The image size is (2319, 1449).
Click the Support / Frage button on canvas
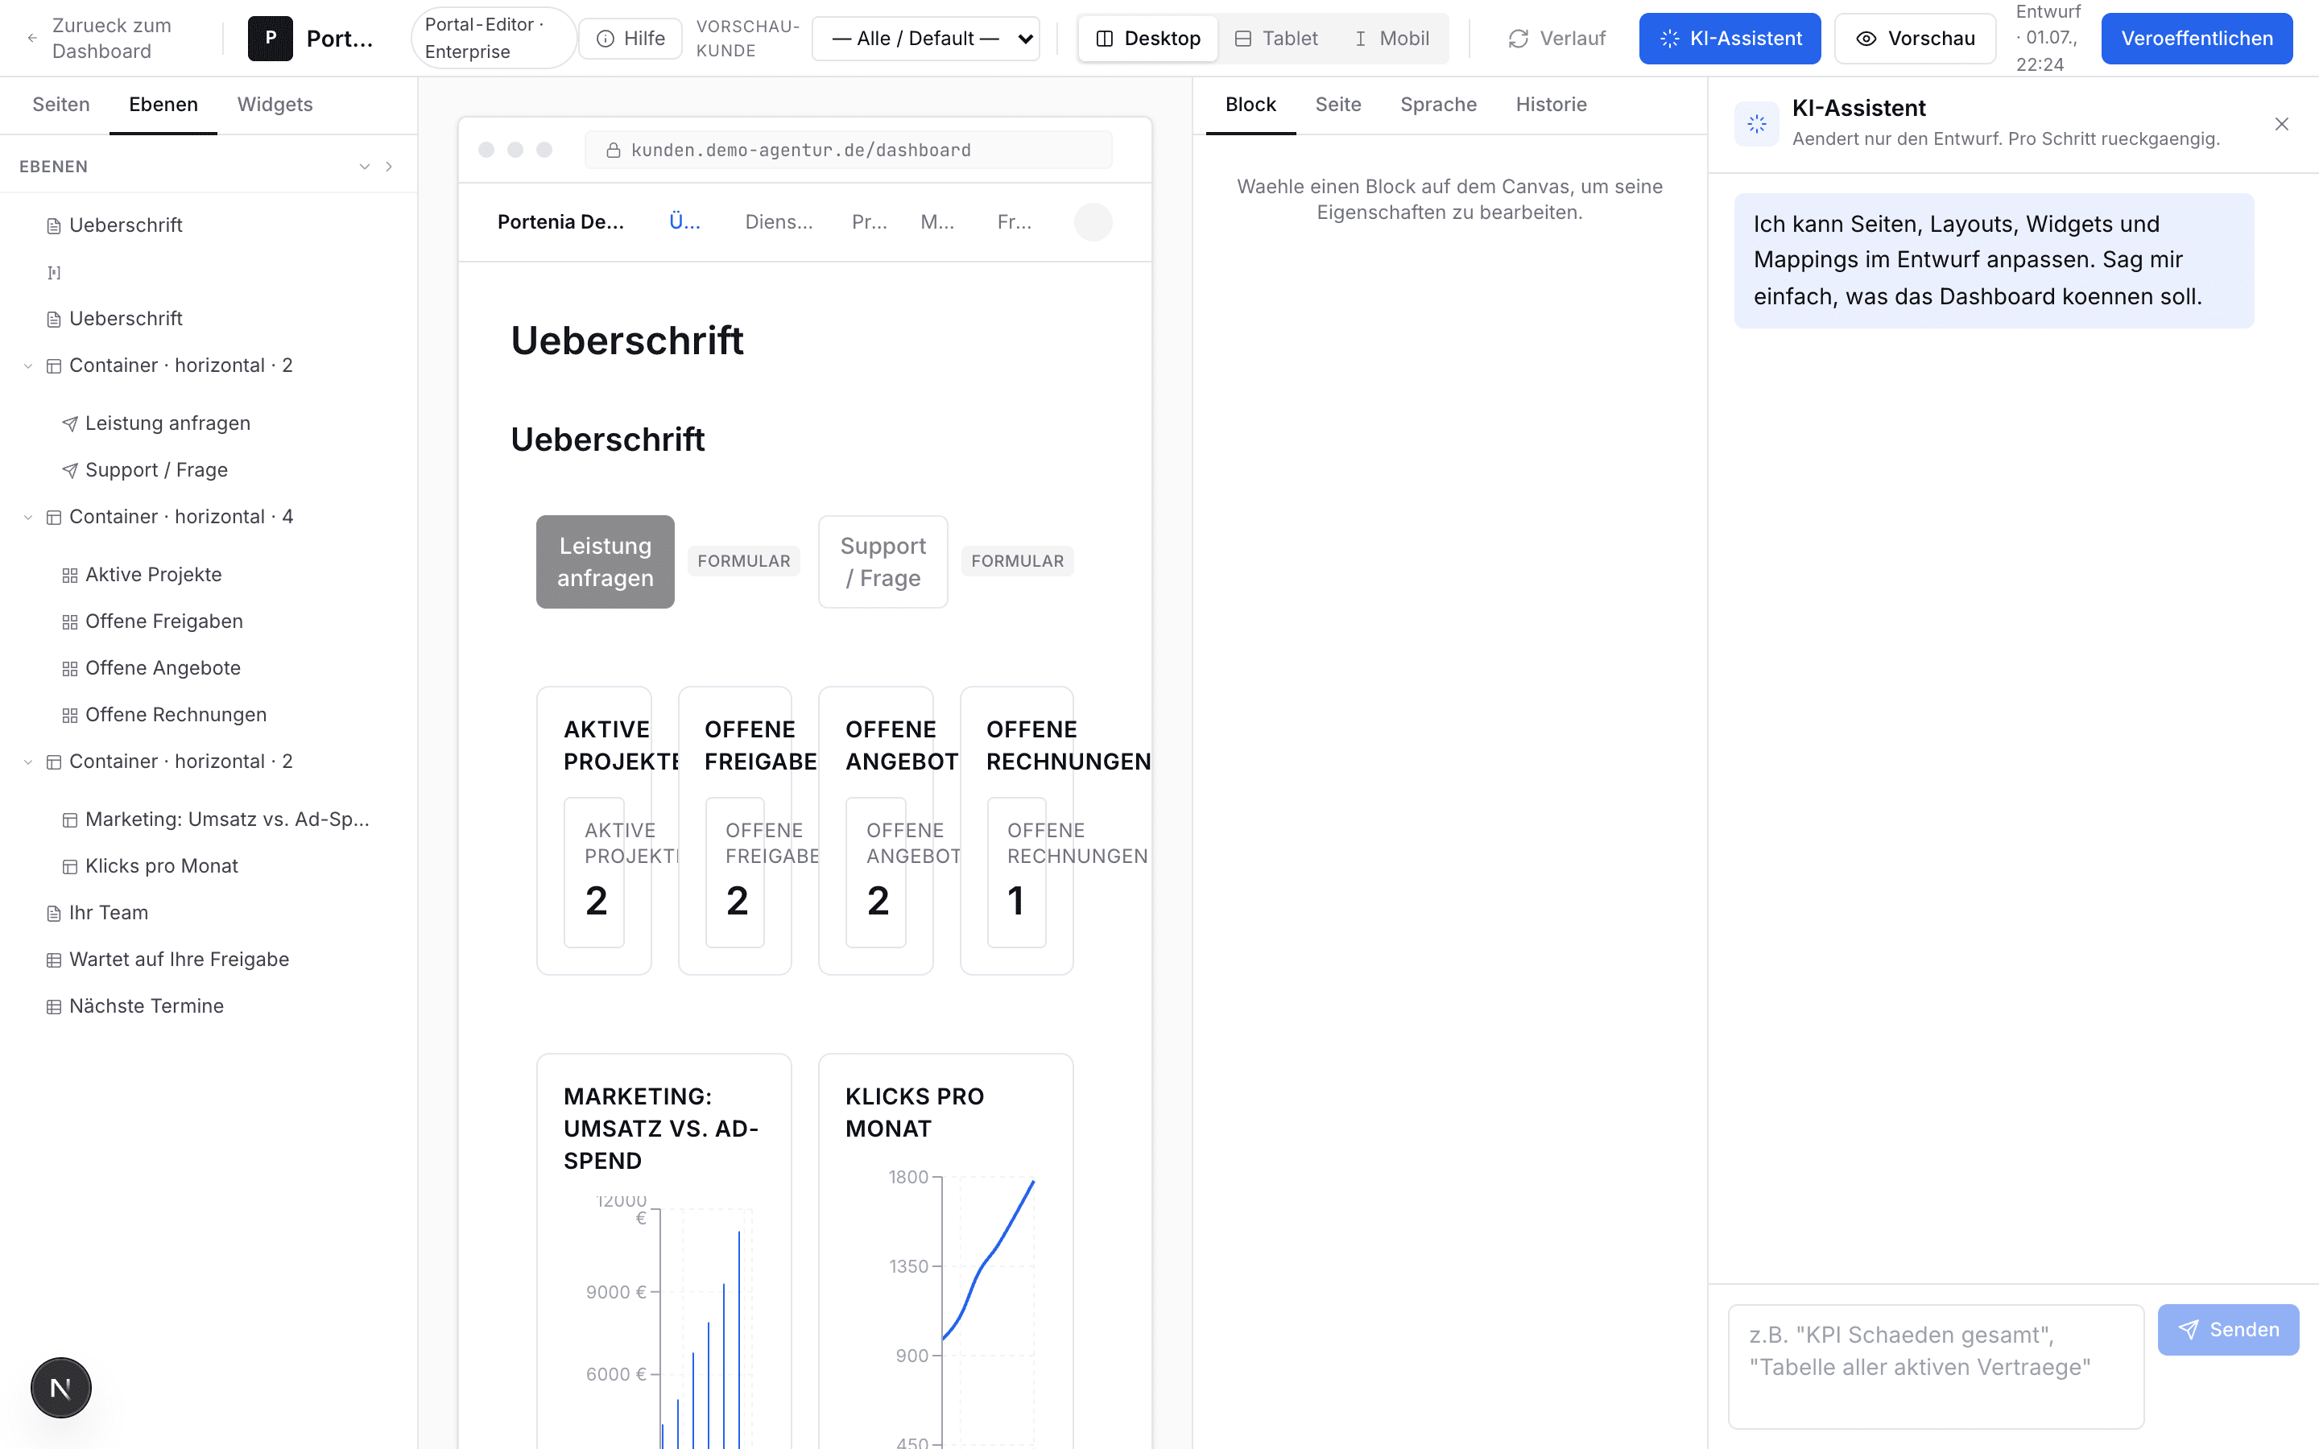[883, 562]
